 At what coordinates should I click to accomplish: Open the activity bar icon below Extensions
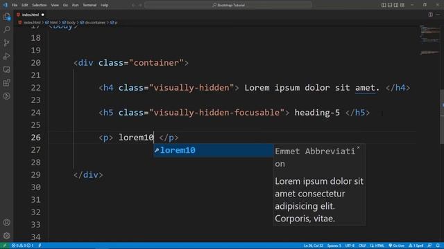tap(6, 96)
